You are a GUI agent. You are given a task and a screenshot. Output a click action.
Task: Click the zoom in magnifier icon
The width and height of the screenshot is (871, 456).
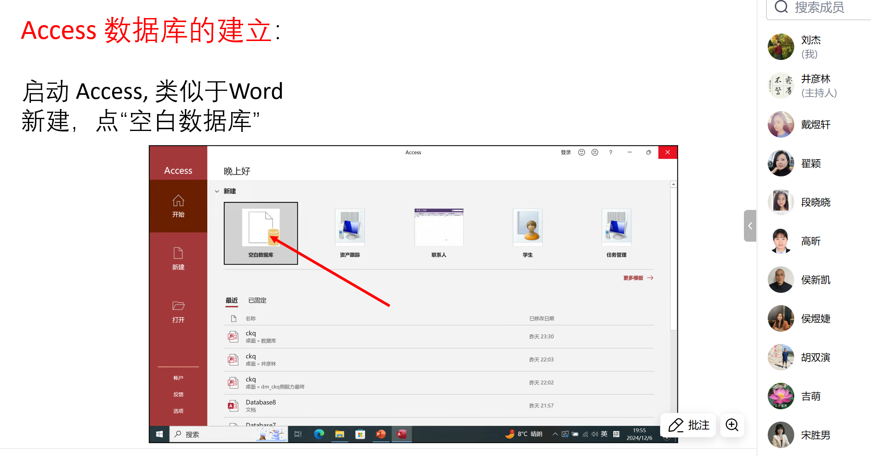pos(732,425)
